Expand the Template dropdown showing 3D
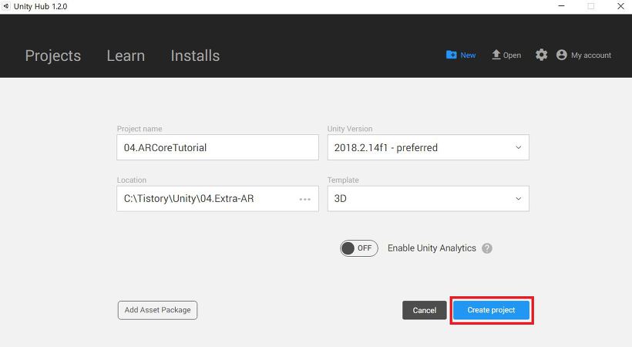 pyautogui.click(x=428, y=198)
